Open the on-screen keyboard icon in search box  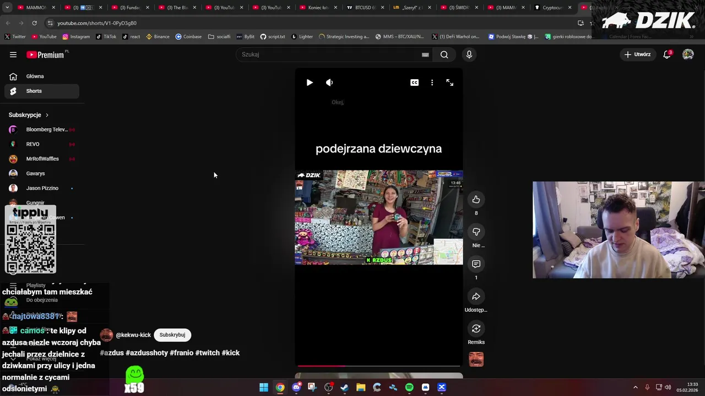click(x=425, y=54)
